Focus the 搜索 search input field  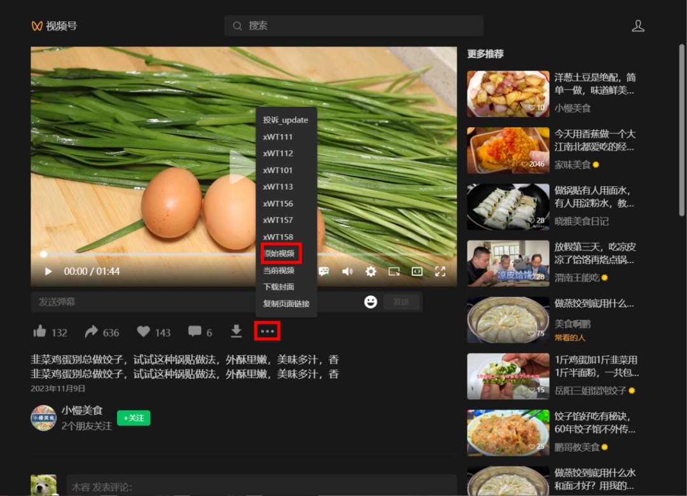click(354, 26)
